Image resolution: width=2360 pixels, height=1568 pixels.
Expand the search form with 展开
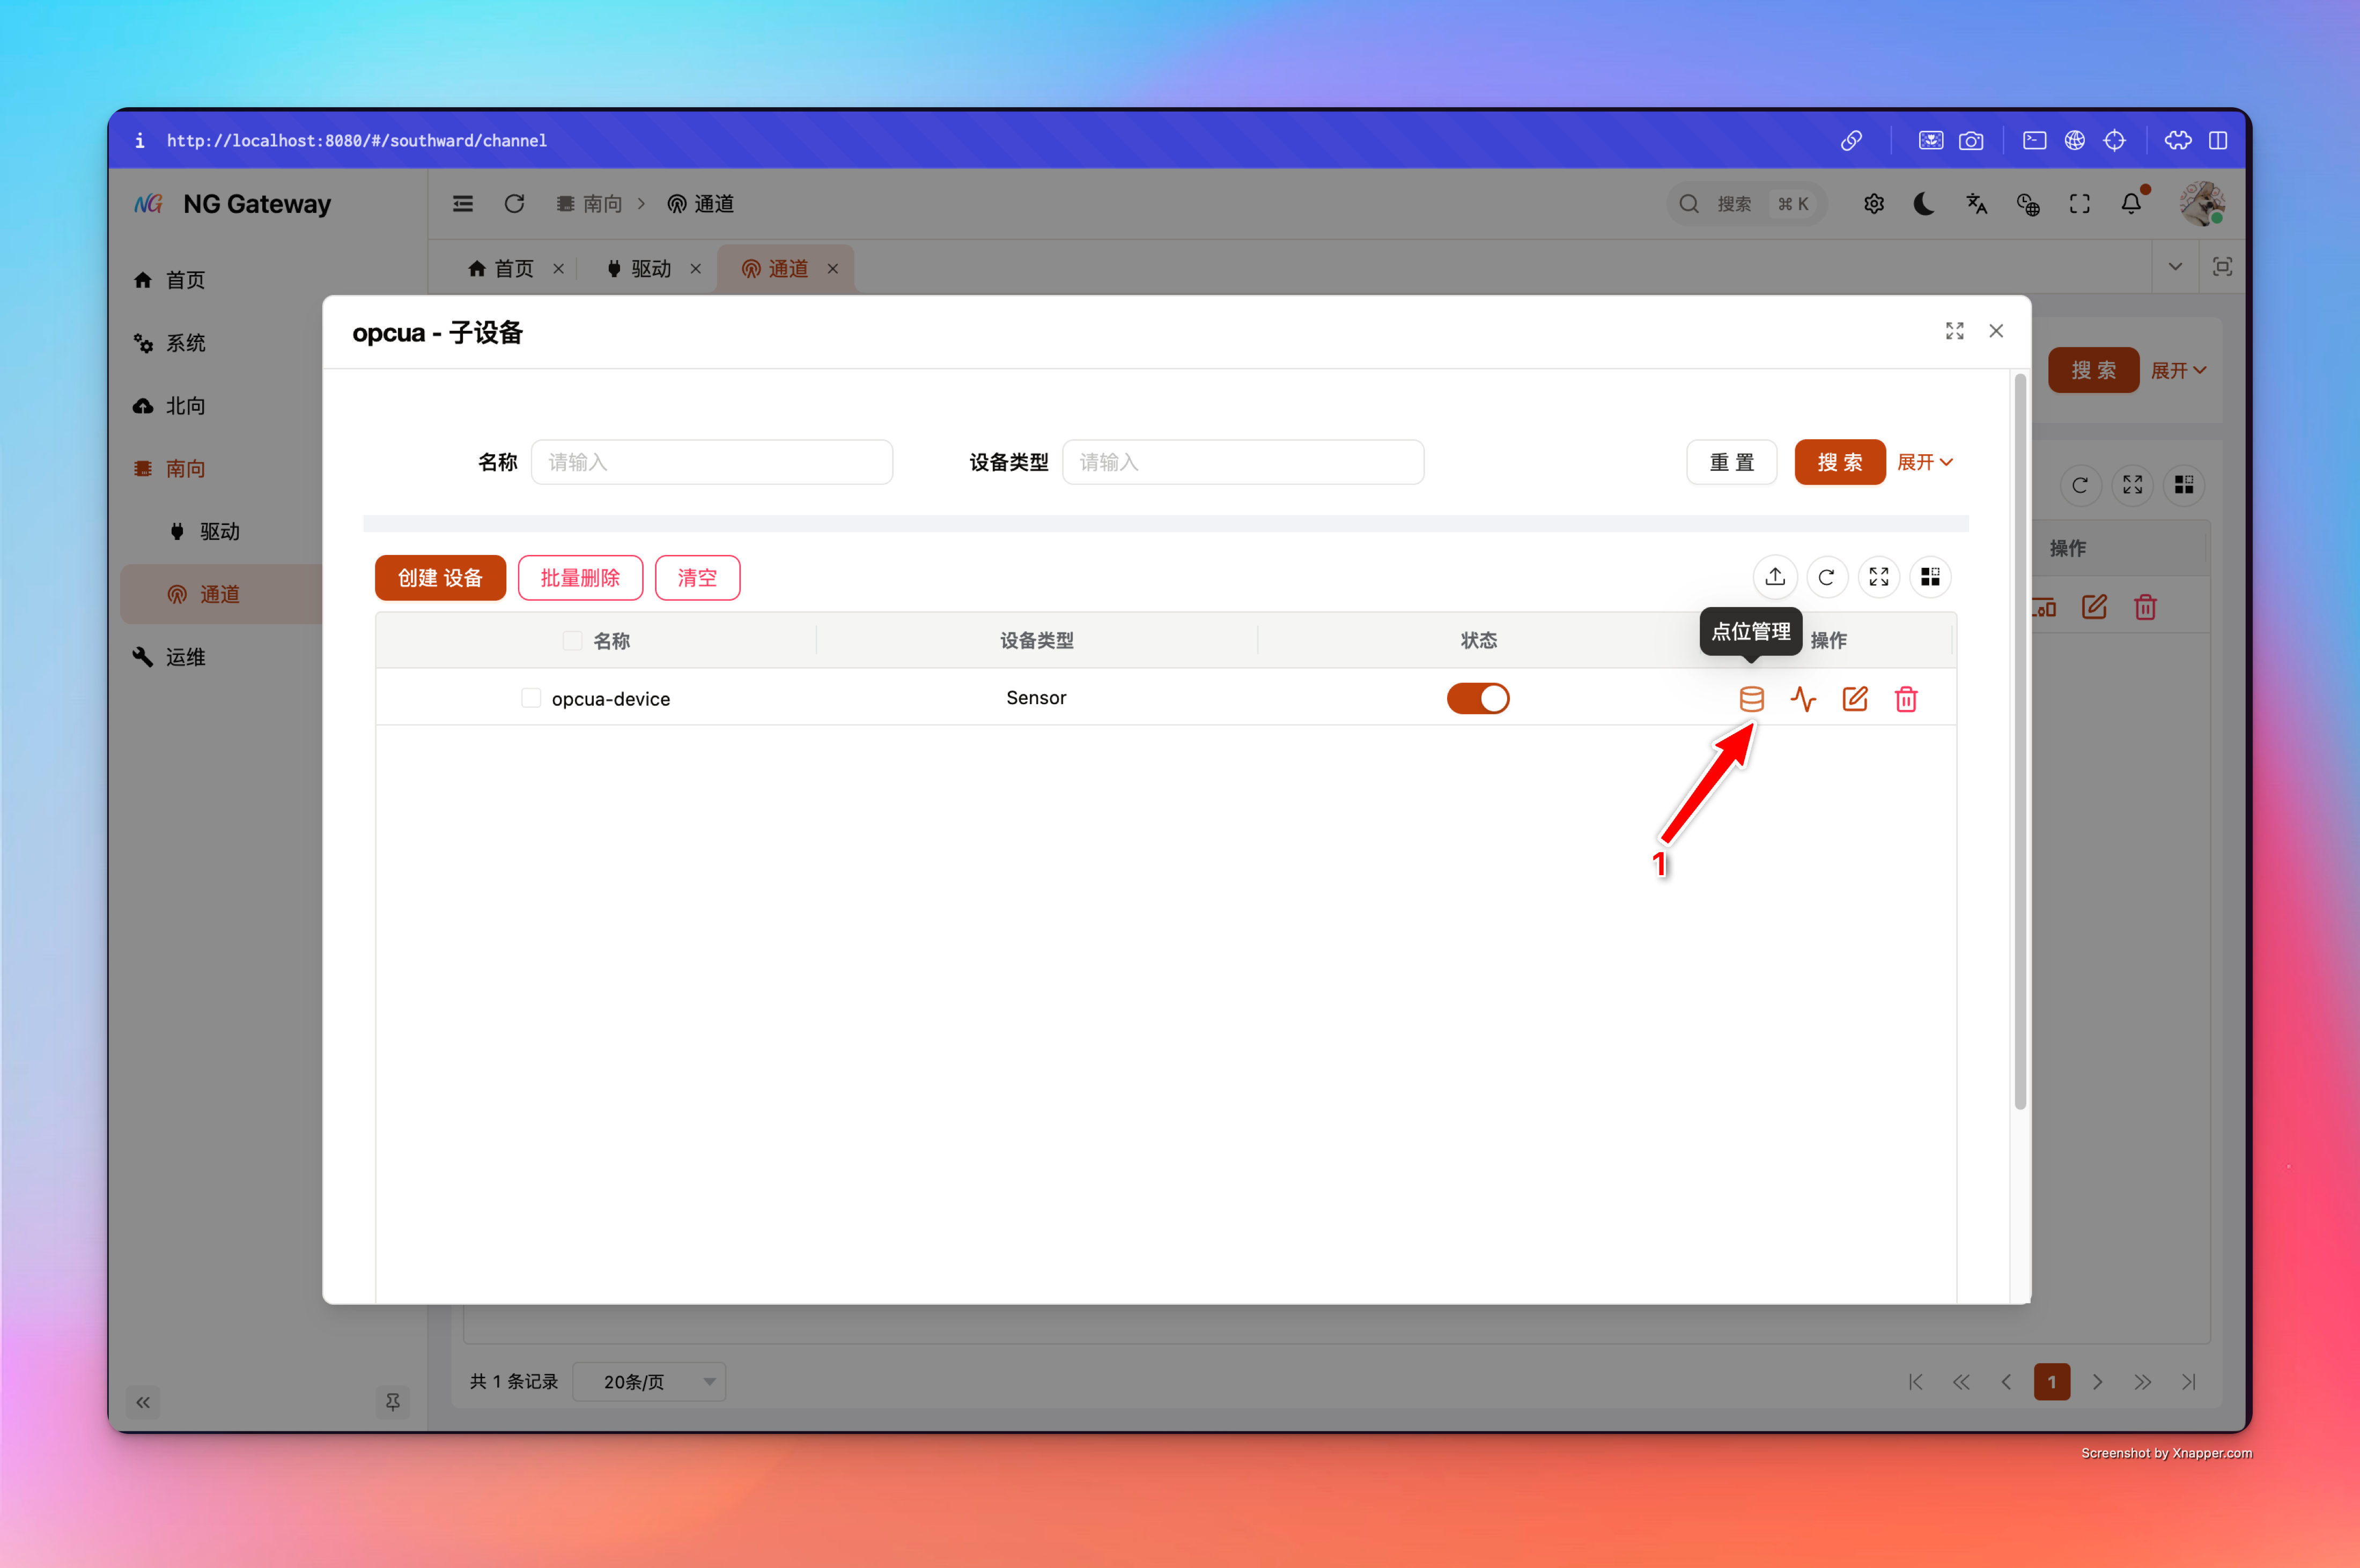coord(1924,462)
